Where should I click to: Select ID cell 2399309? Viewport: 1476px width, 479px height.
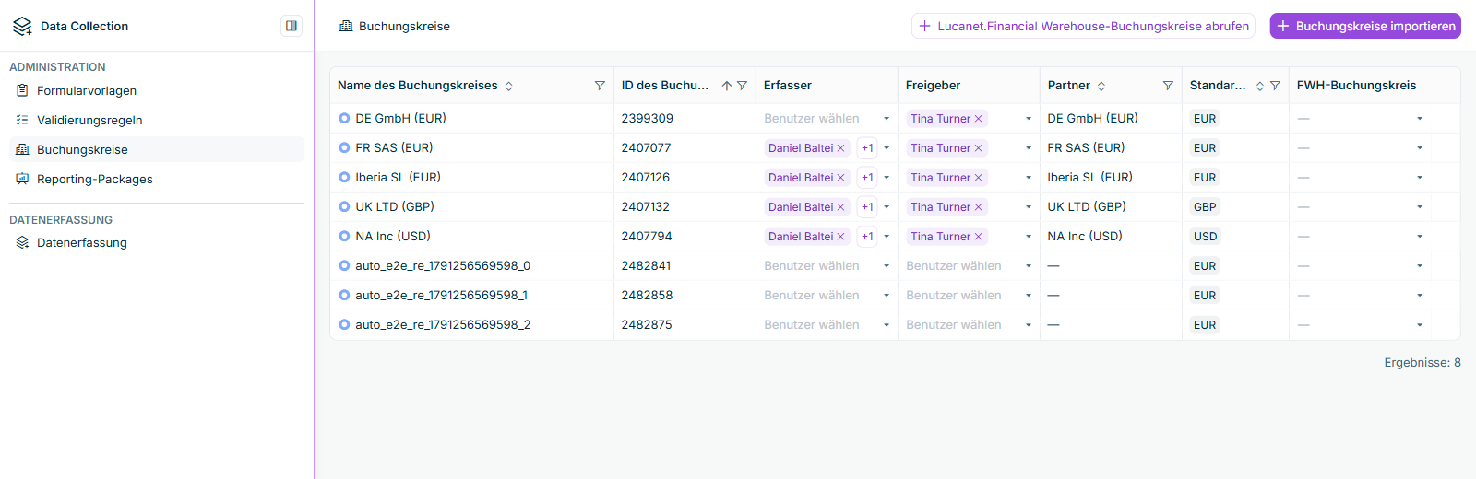[x=684, y=119]
